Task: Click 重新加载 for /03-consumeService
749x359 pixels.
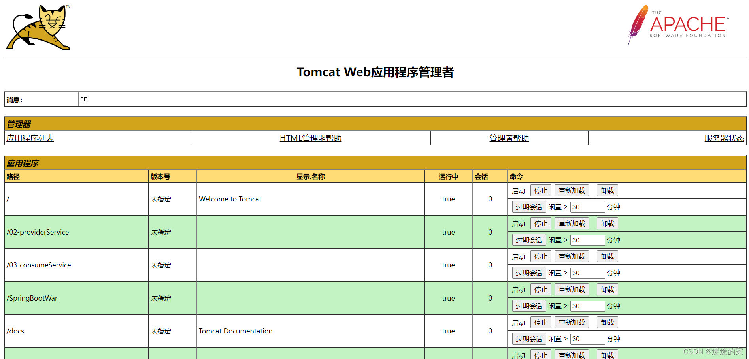Action: click(x=572, y=256)
